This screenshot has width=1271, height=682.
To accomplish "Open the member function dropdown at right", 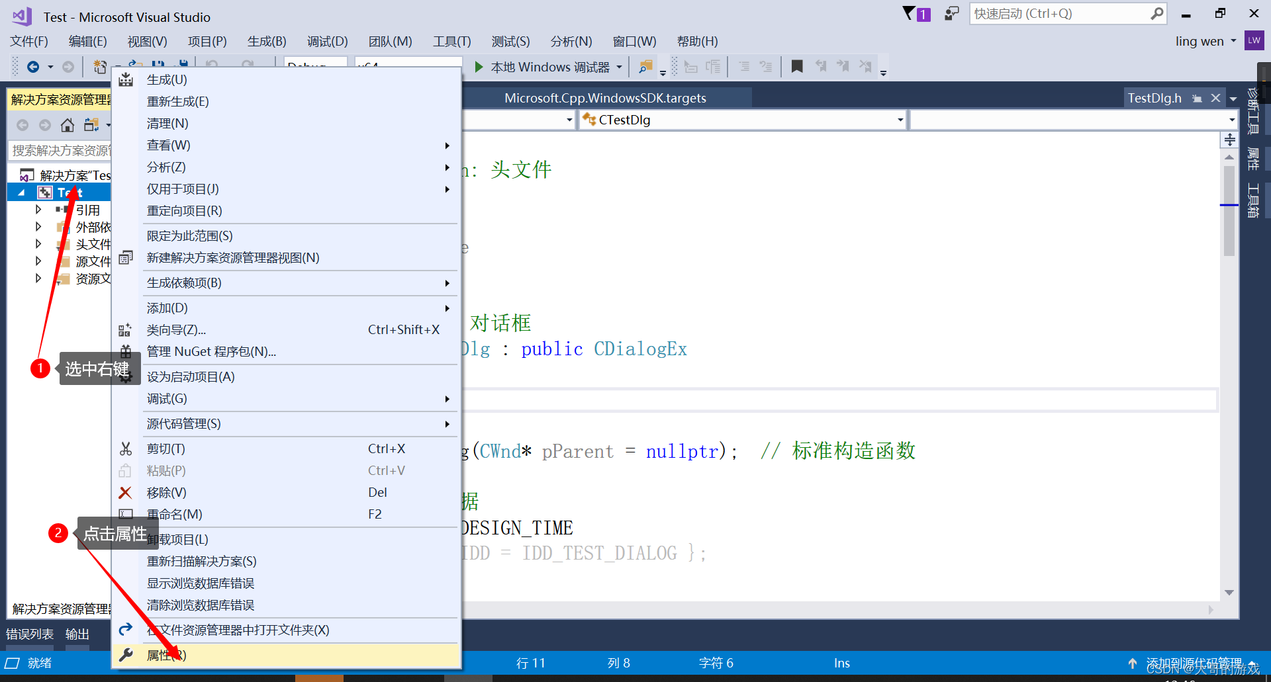I will 1232,120.
